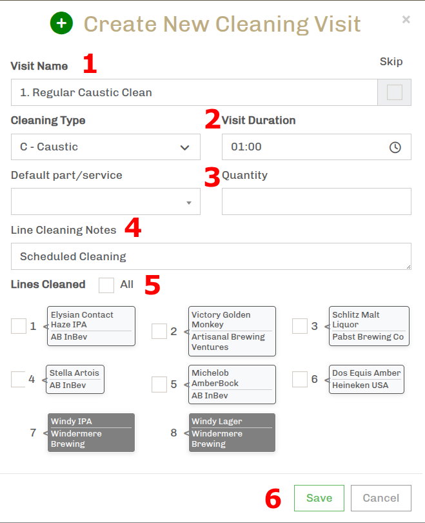Click the Windy IPA line 7 tile
Image resolution: width=425 pixels, height=523 pixels.
(91, 433)
